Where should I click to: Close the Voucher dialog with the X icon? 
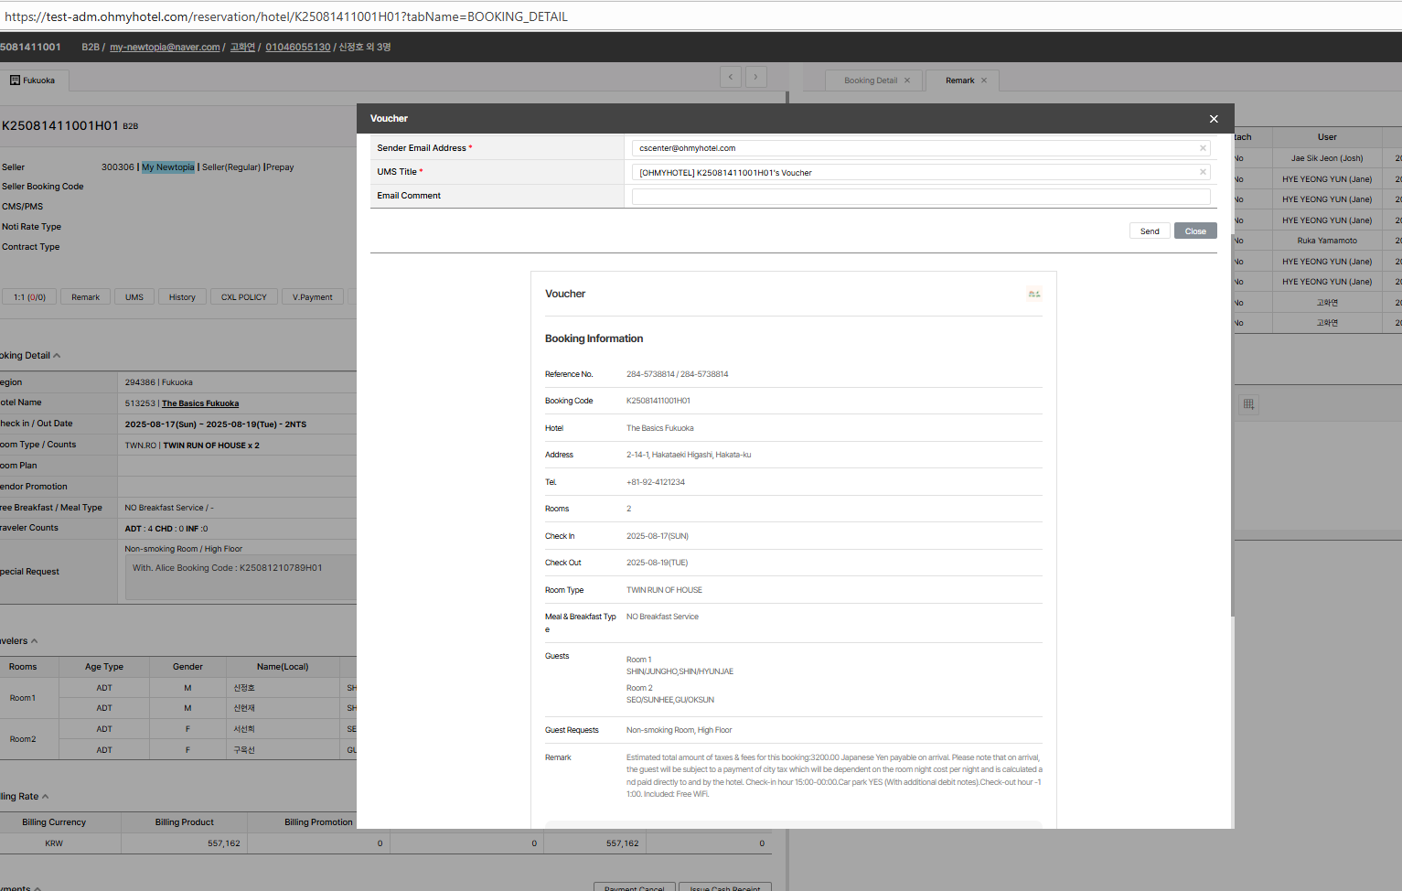click(x=1214, y=119)
